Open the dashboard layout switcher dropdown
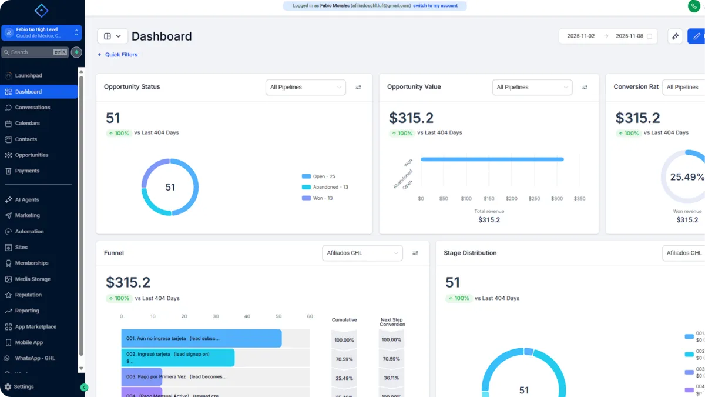 (112, 36)
